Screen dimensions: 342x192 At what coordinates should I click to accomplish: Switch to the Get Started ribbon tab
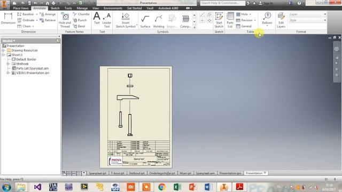tap(134, 8)
